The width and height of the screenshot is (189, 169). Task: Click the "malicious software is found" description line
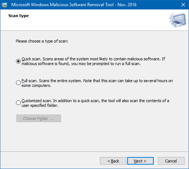click(x=81, y=64)
